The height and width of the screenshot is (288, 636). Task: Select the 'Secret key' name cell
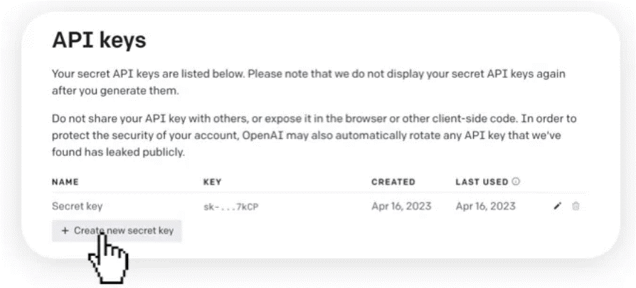click(x=77, y=206)
